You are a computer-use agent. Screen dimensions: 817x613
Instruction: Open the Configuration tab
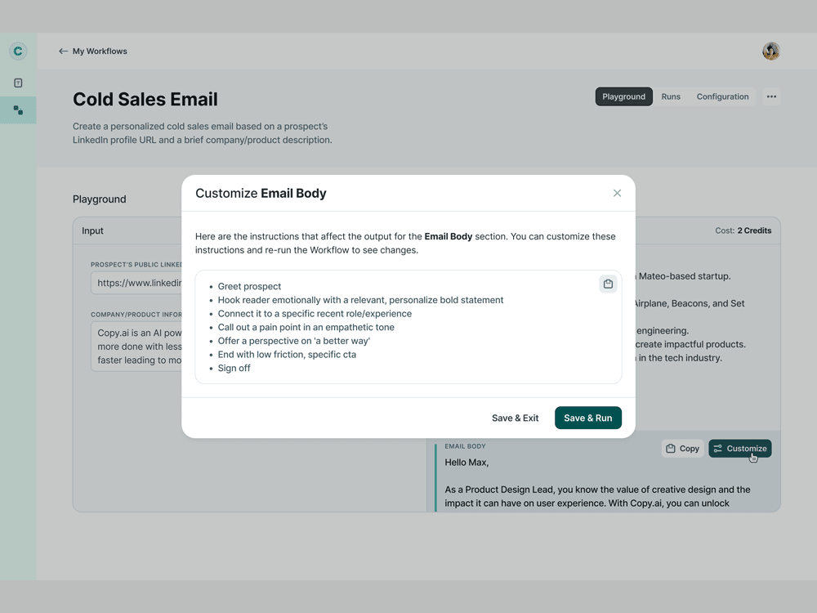click(722, 96)
